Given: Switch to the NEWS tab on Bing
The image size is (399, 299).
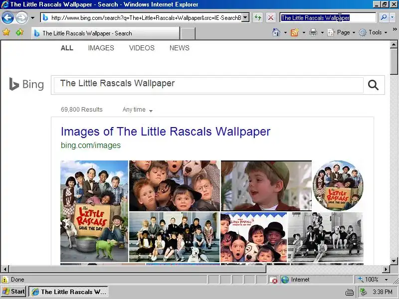Looking at the screenshot, I should (180, 48).
